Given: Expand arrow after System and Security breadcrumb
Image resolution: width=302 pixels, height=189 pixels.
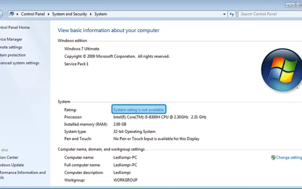Looking at the screenshot, I should [x=91, y=14].
